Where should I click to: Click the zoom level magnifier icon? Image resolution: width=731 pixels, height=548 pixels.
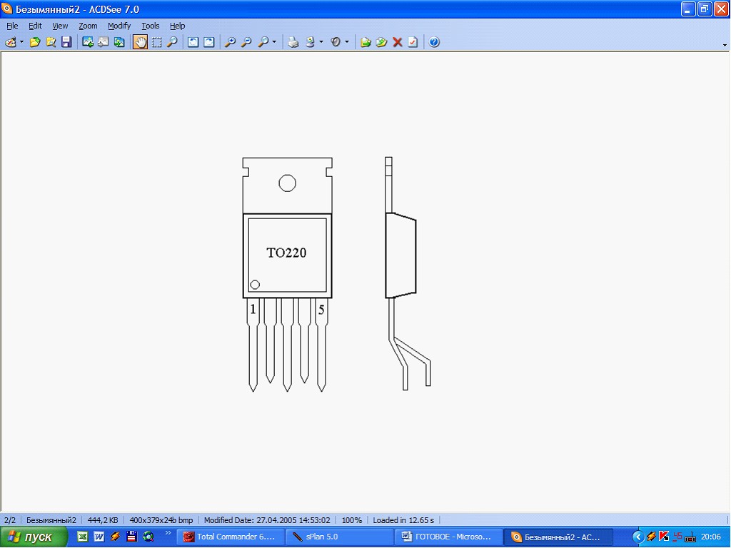coord(263,42)
